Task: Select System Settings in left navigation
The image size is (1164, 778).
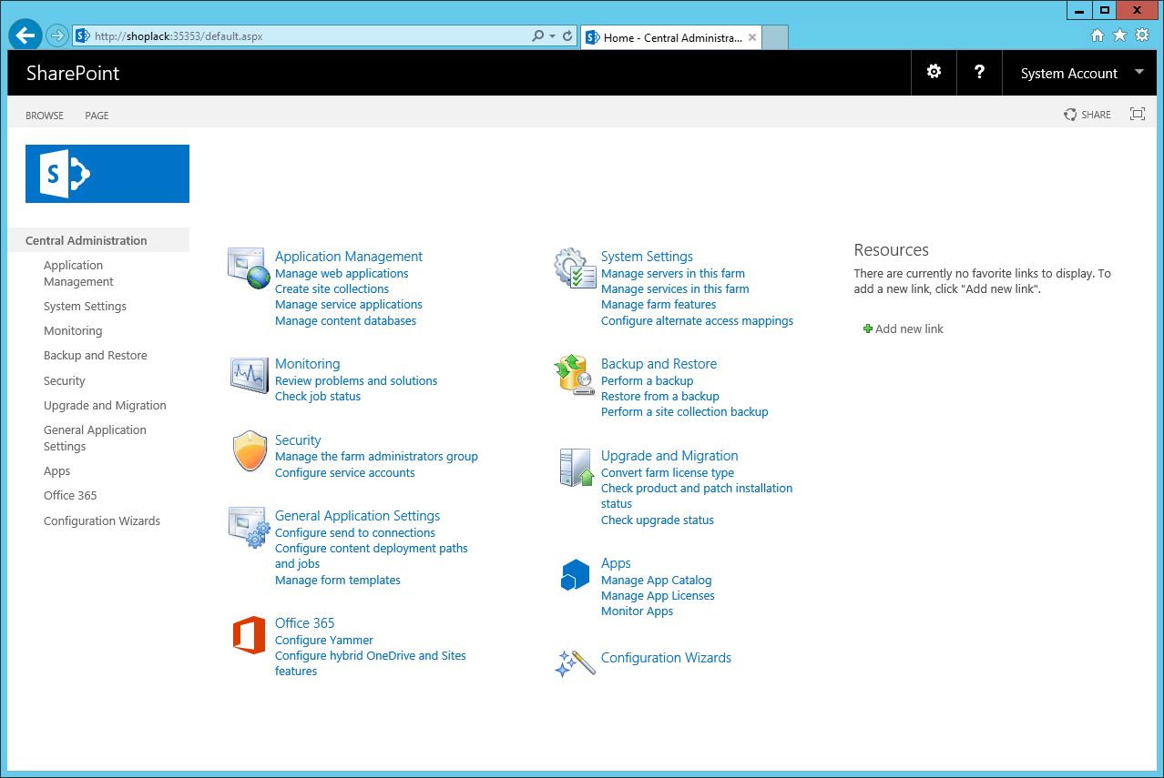Action: [x=85, y=307]
